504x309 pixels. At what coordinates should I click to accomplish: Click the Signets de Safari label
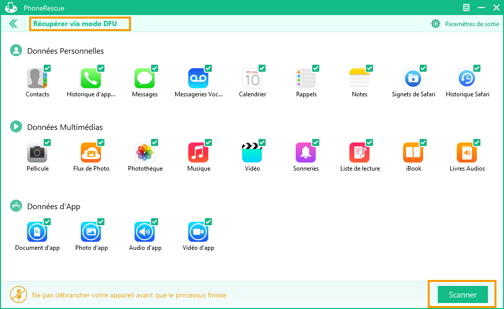(x=413, y=94)
